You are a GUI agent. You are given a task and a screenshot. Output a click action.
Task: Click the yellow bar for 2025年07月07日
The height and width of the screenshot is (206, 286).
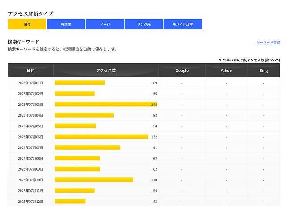88,147
